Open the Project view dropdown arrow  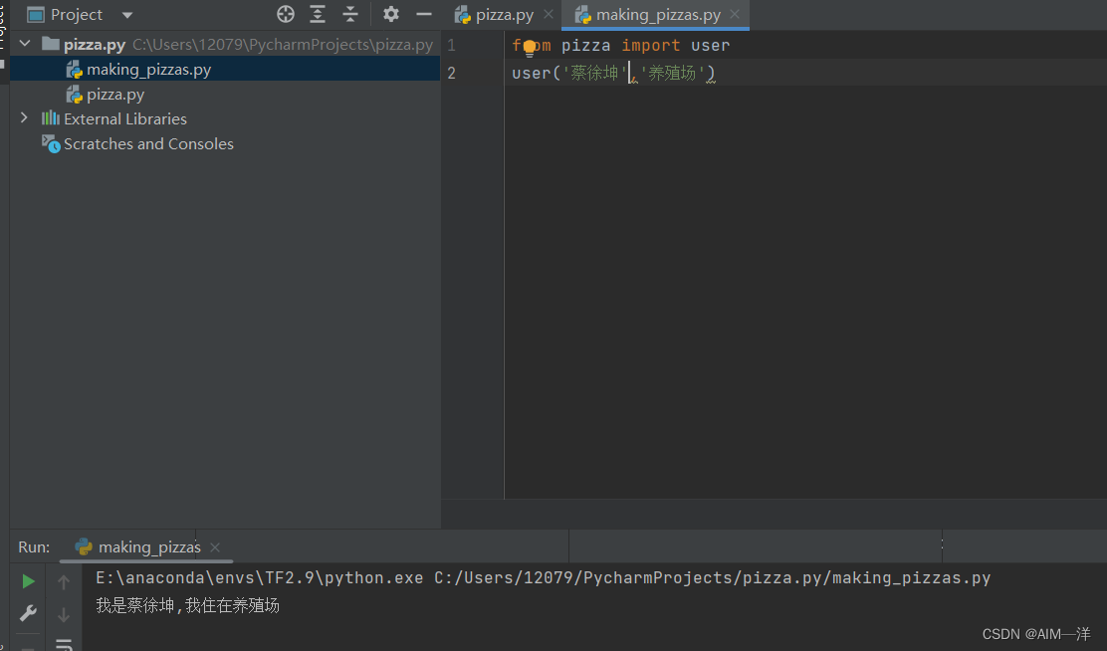[x=127, y=15]
